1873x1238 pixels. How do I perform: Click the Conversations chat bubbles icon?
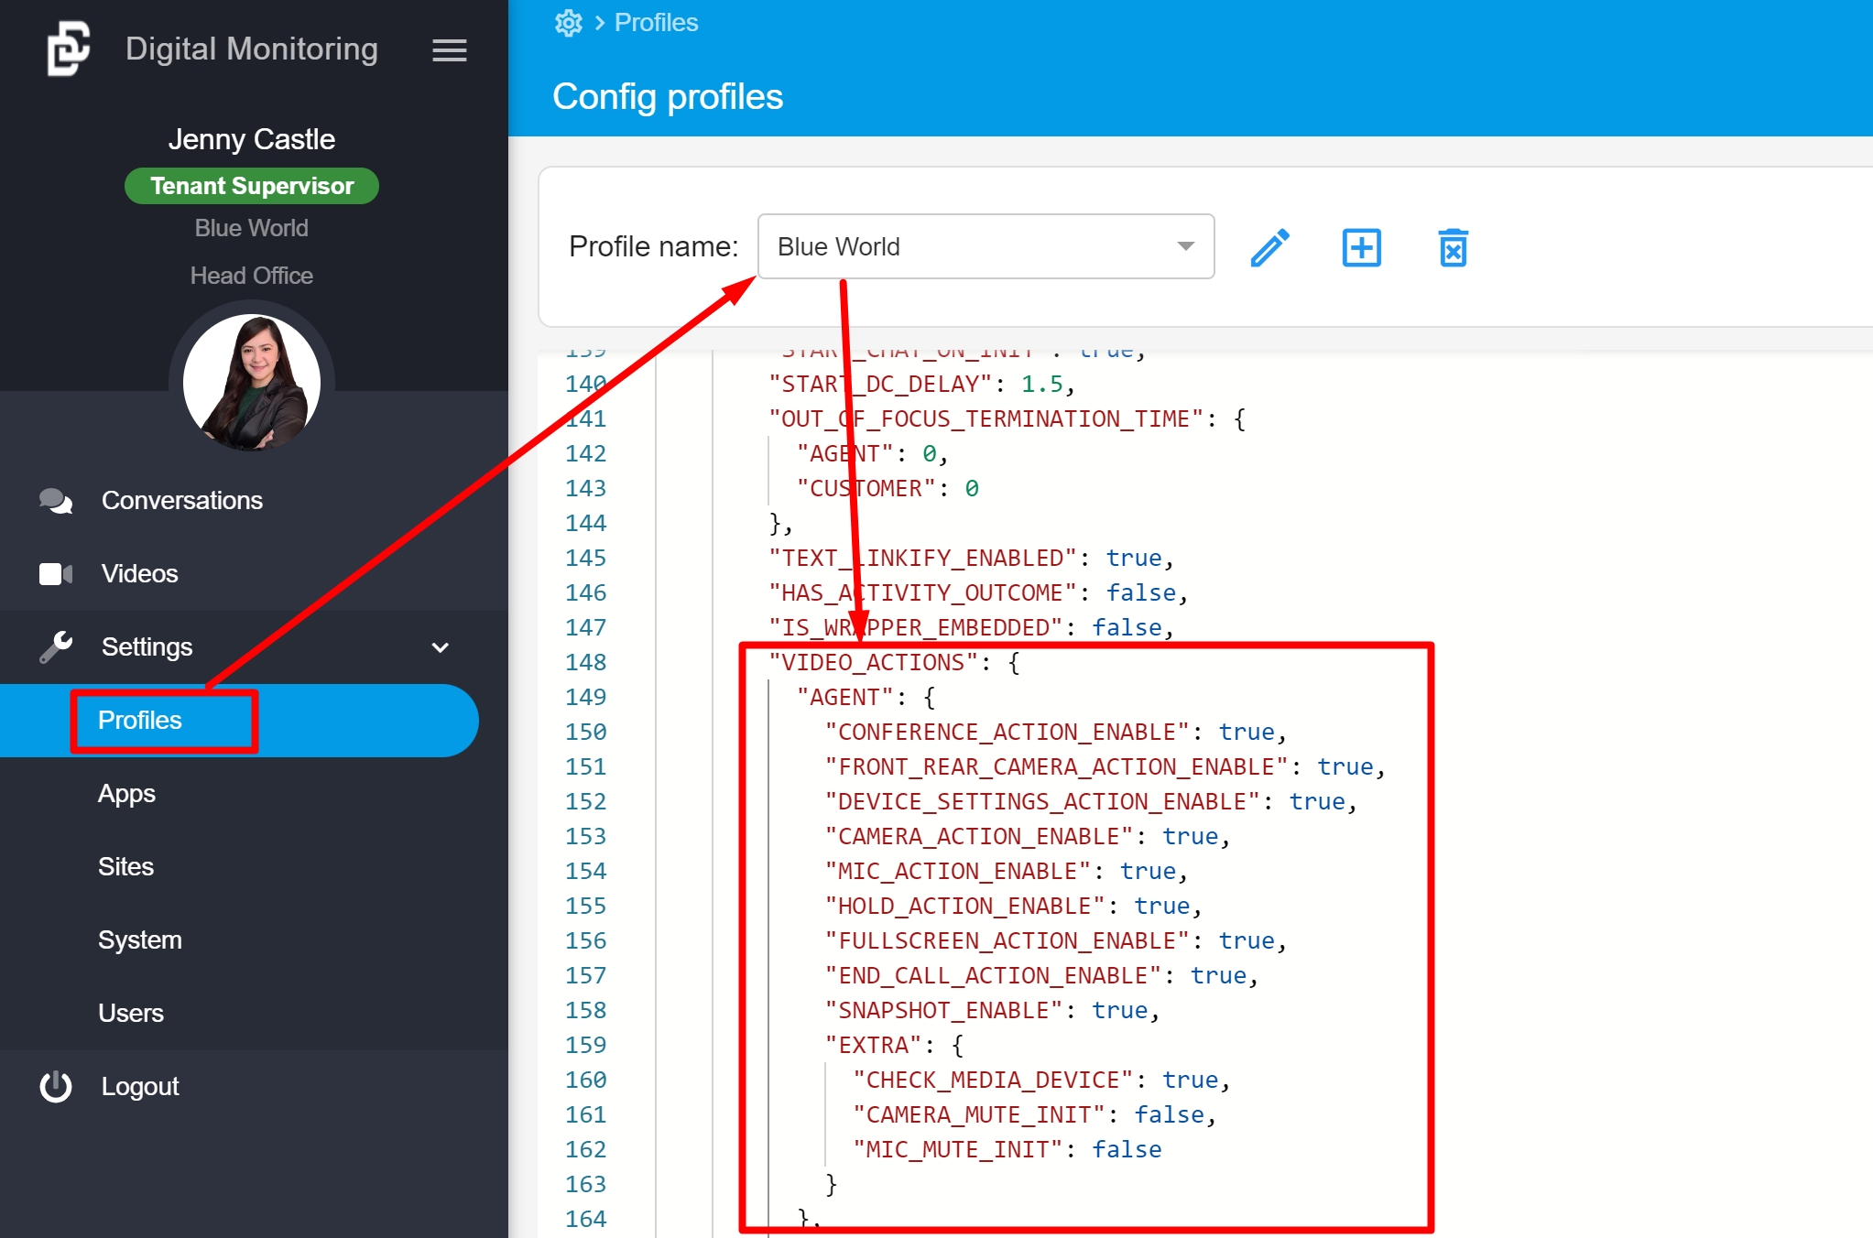[56, 501]
